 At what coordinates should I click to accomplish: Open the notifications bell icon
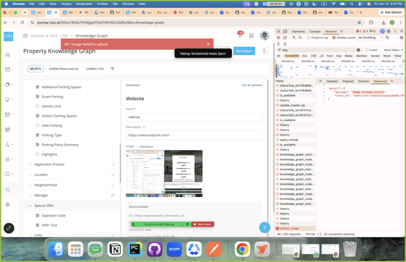(x=240, y=35)
